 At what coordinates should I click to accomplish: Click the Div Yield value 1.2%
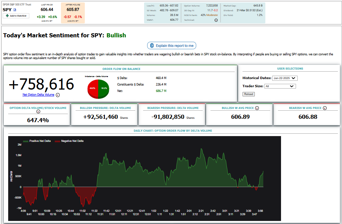[x=260, y=15]
